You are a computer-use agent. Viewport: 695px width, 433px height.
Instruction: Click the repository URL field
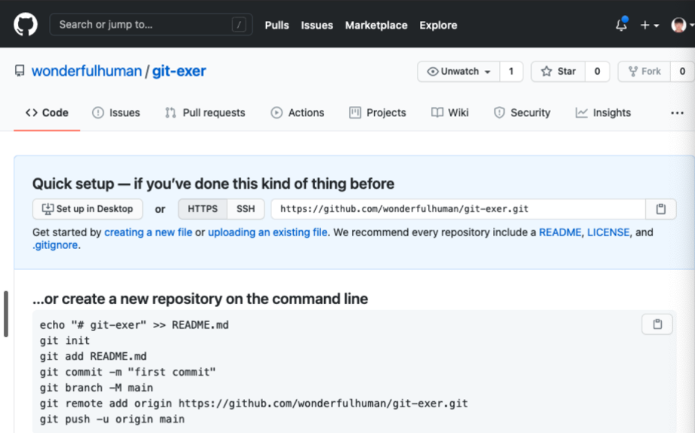(459, 209)
